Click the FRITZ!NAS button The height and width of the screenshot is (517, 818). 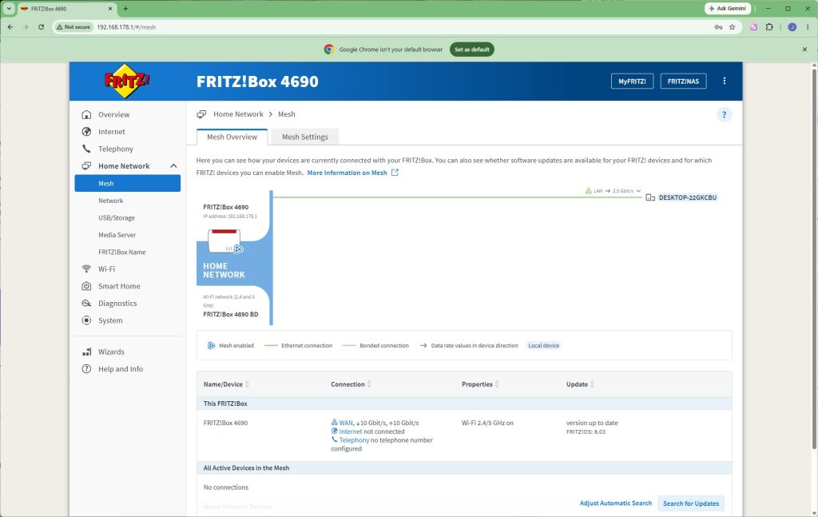pos(684,81)
